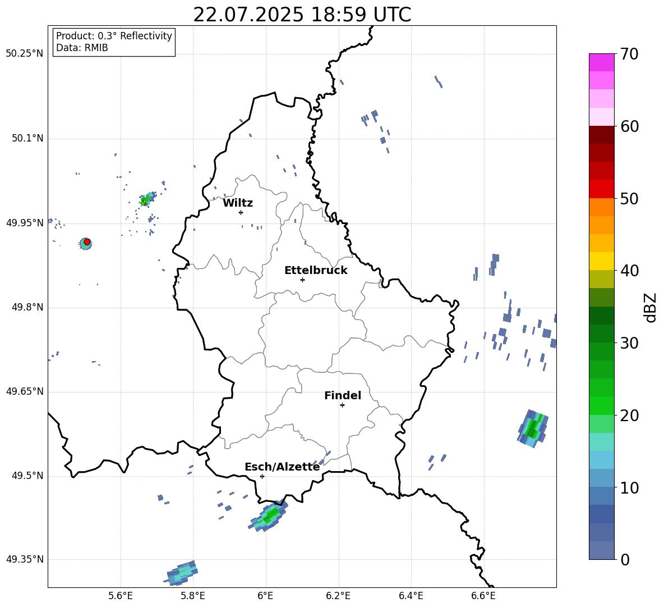
Task: Click the 49.5°N latitude label
Action: (27, 476)
